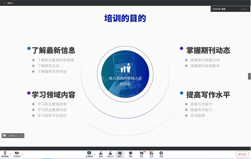Open apps (应用) panel
Viewport: 251px width, 159px height.
click(x=151, y=154)
